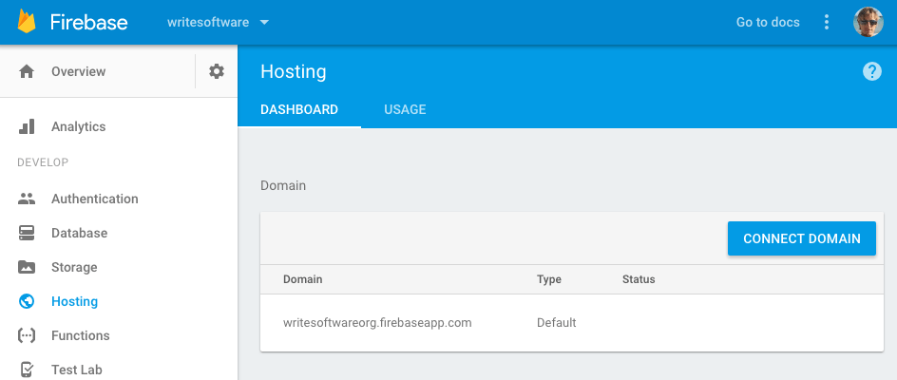Open the Test Lab section

77,370
